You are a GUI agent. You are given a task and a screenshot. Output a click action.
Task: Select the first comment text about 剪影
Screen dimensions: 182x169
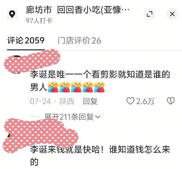point(100,81)
